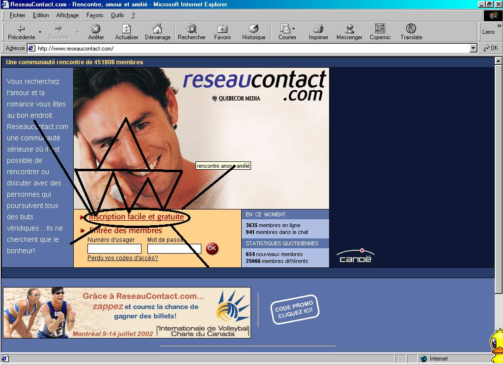
Task: Click the OK go button beside address
Action: (x=491, y=48)
